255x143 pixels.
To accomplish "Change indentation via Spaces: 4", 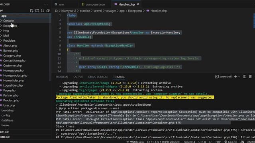I will pos(189,142).
